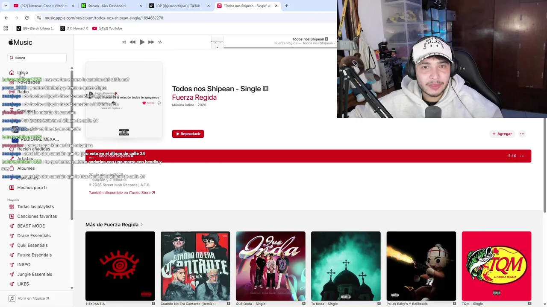The width and height of the screenshot is (547, 307).
Task: Open También disponible en iTunes Store link
Action: [122, 193]
